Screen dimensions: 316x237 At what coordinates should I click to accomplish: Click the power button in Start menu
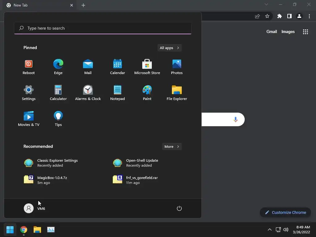179,208
